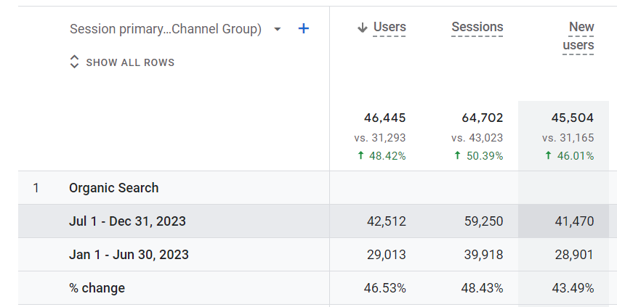
Task: Sort by the Users column header
Action: pyautogui.click(x=390, y=28)
